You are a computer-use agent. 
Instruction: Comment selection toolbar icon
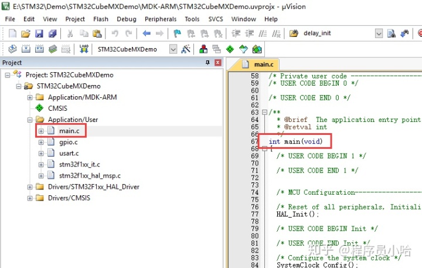pyautogui.click(x=263, y=33)
